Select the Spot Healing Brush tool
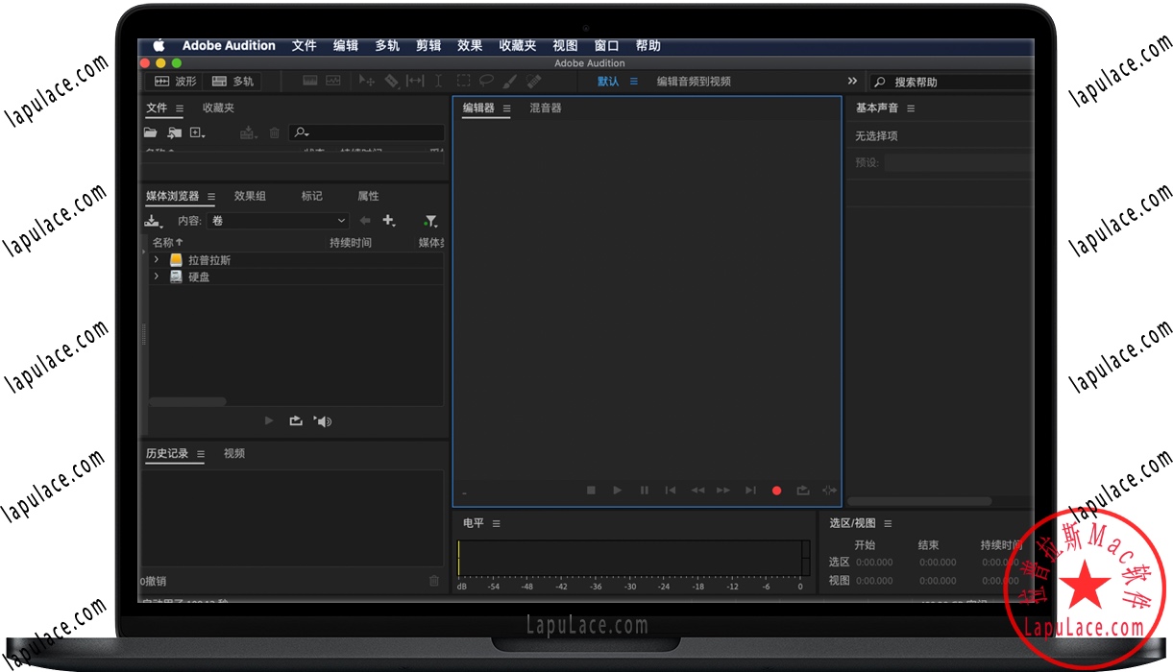 (534, 81)
